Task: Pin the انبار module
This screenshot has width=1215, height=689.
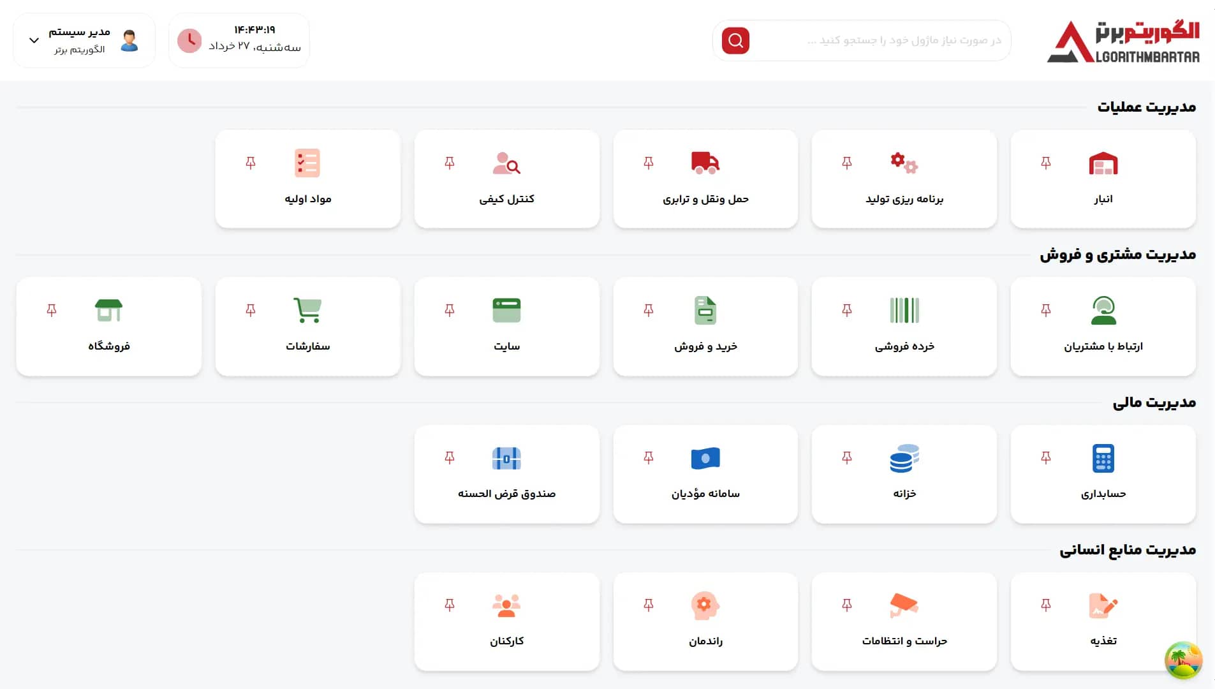Action: pos(1045,163)
